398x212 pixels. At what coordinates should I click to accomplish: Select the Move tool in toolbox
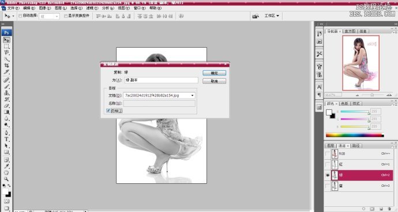click(x=6, y=40)
